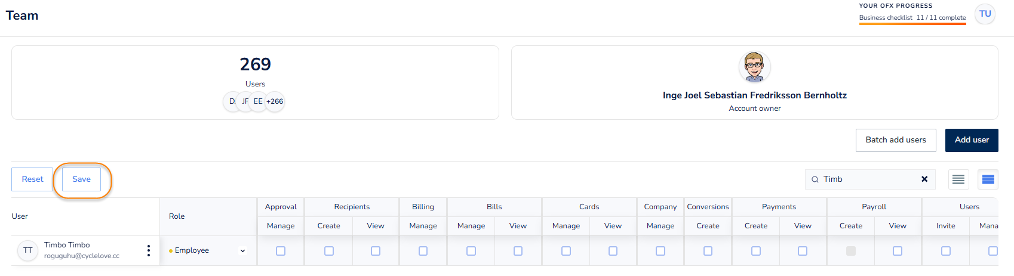Image resolution: width=1014 pixels, height=276 pixels.
Task: Switch to compact list view
Action: click(x=958, y=179)
